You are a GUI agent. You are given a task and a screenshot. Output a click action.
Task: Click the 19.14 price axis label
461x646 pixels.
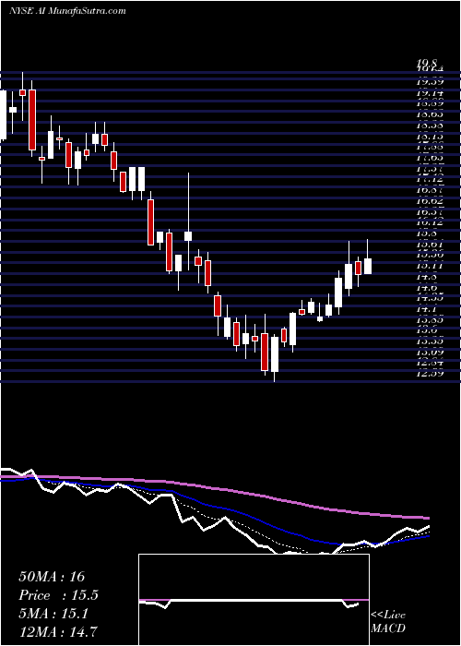pyautogui.click(x=430, y=93)
